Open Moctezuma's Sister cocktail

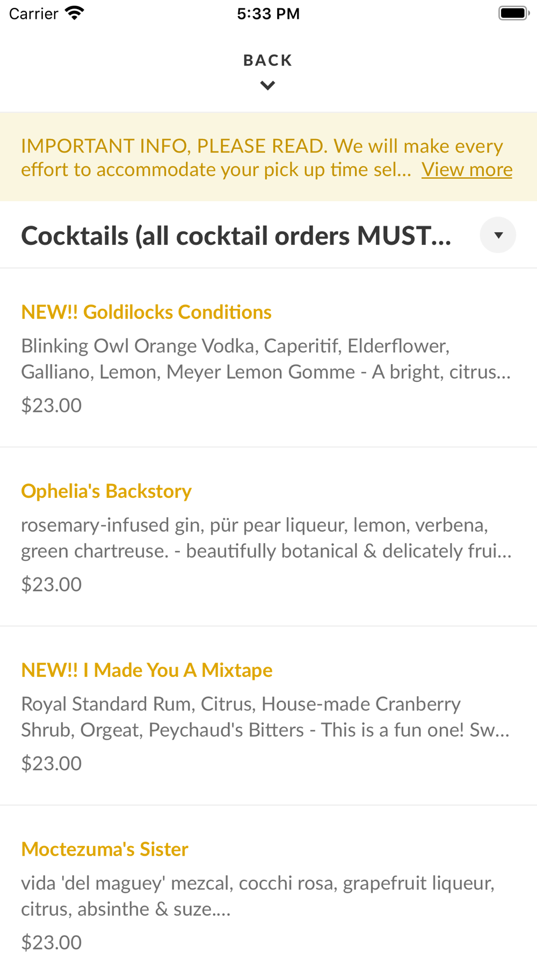pyautogui.click(x=105, y=849)
